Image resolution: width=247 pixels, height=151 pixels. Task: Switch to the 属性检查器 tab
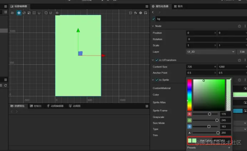click(160, 6)
